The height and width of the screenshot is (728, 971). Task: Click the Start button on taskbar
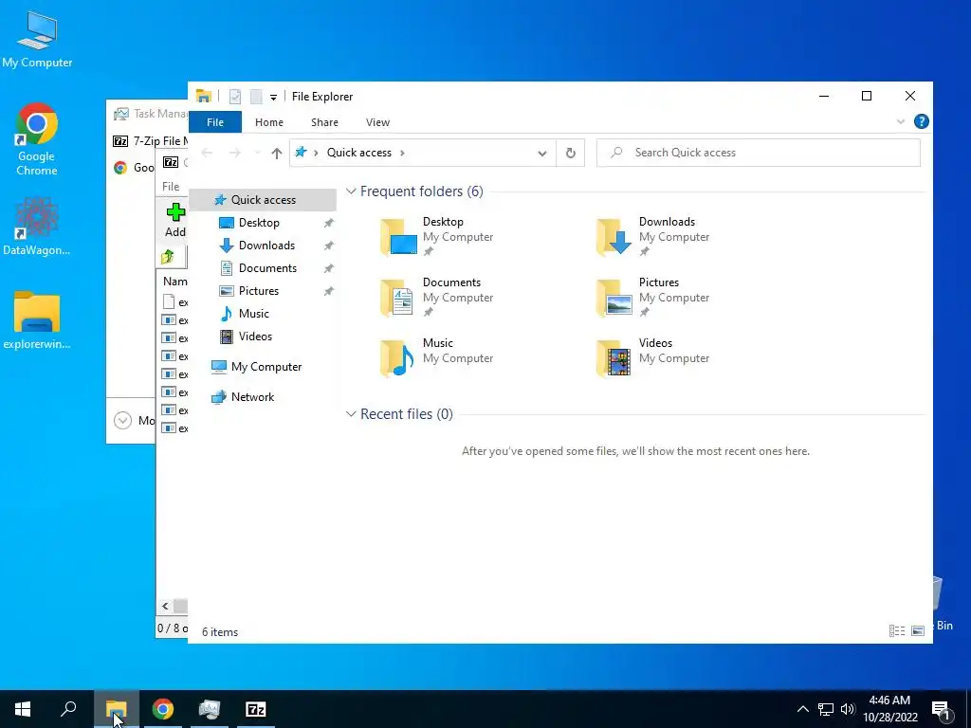23,709
